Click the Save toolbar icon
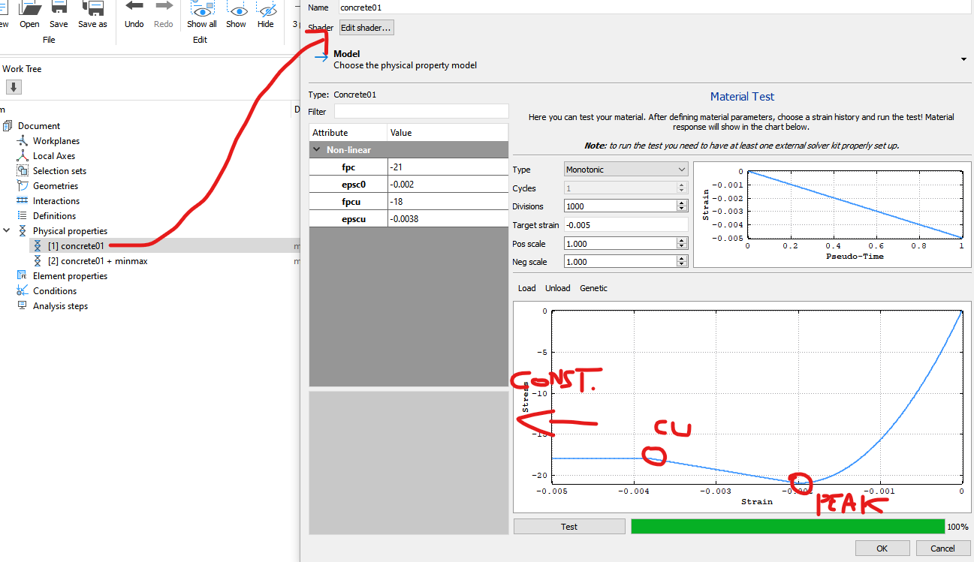 point(59,9)
